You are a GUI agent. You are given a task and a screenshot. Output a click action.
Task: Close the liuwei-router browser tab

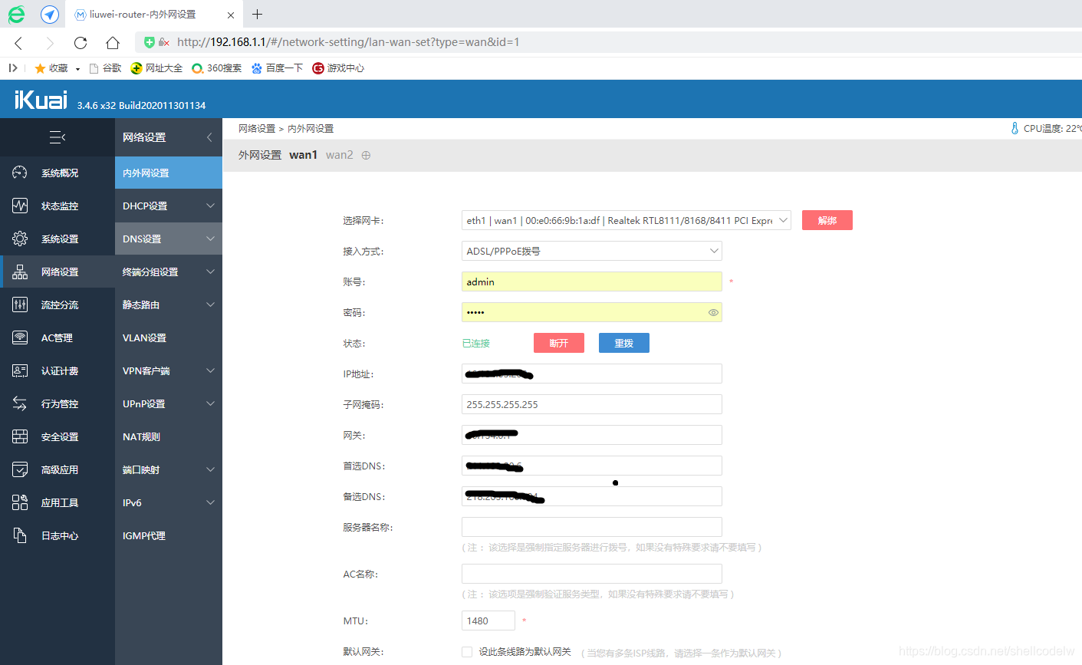coord(231,15)
